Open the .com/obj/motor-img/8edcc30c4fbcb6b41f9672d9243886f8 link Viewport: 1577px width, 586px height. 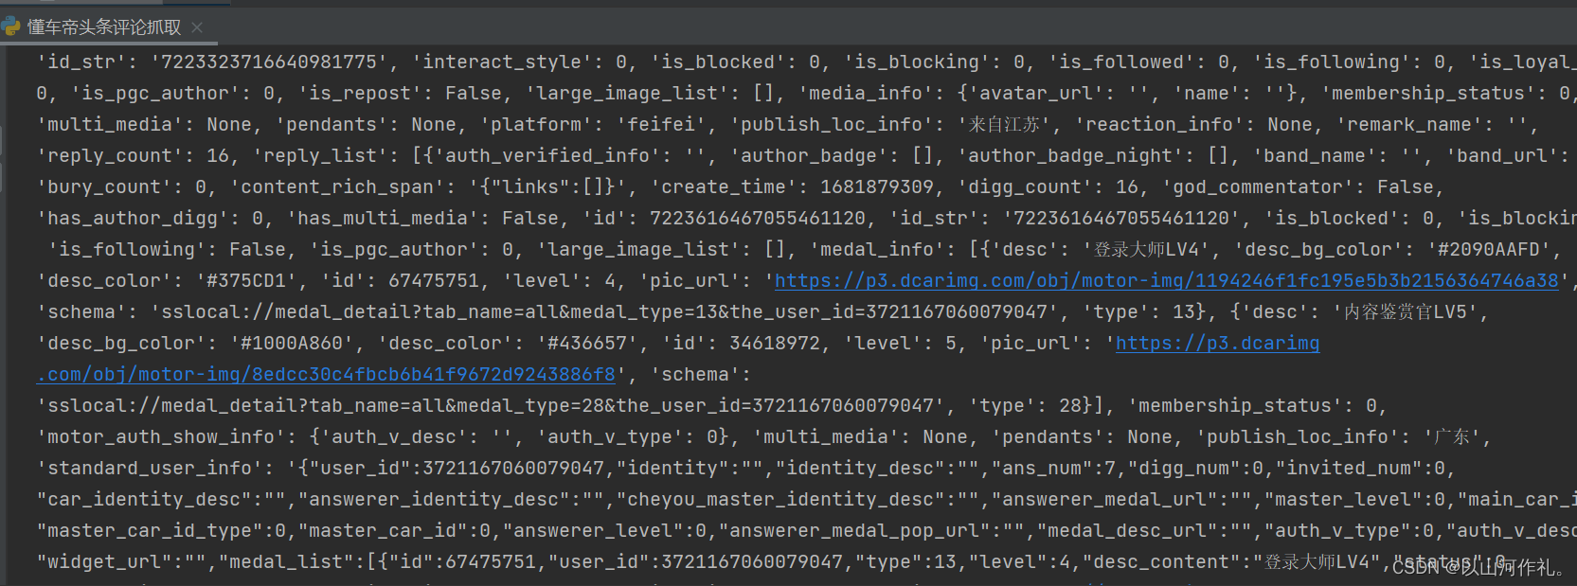coord(327,375)
